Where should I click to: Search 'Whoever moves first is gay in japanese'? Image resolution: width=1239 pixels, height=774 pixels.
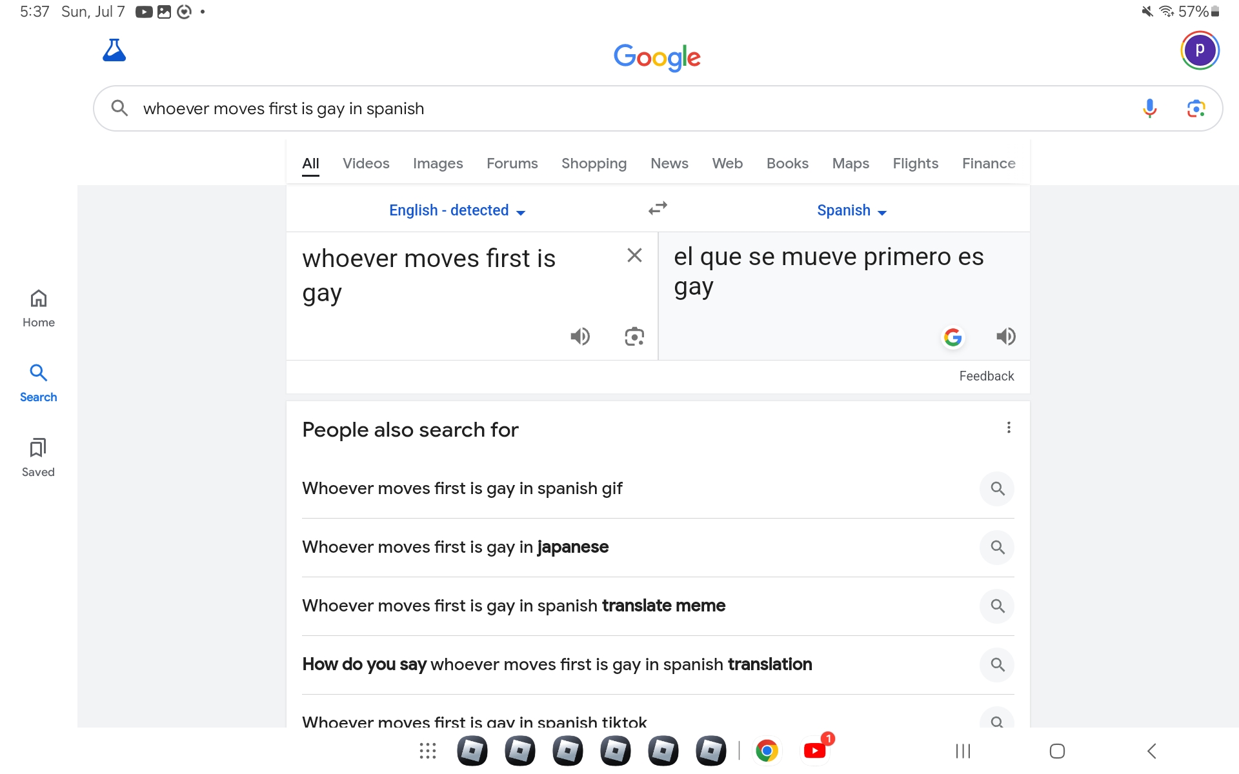click(455, 547)
